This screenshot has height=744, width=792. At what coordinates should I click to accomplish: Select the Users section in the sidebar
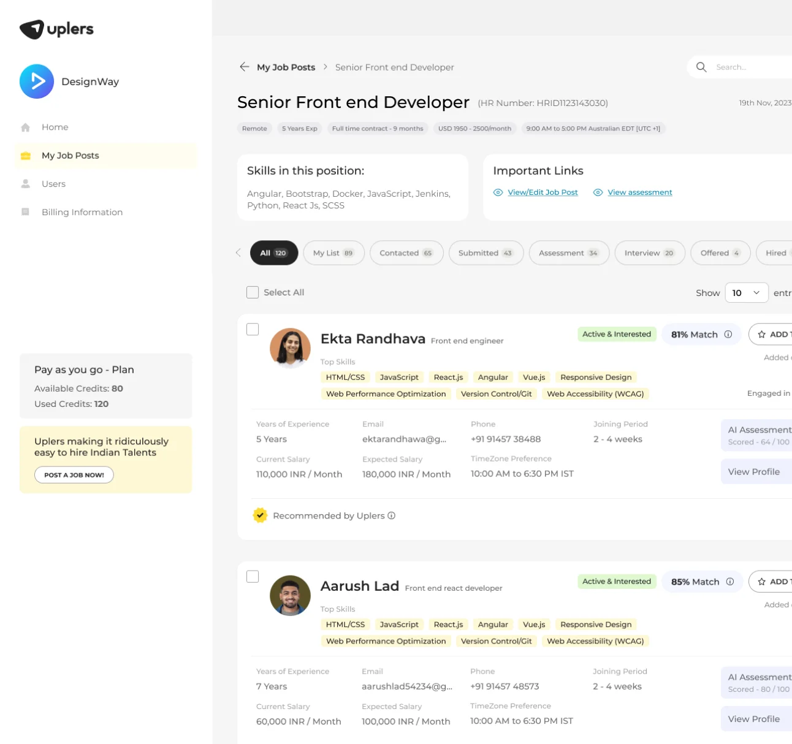coord(53,183)
